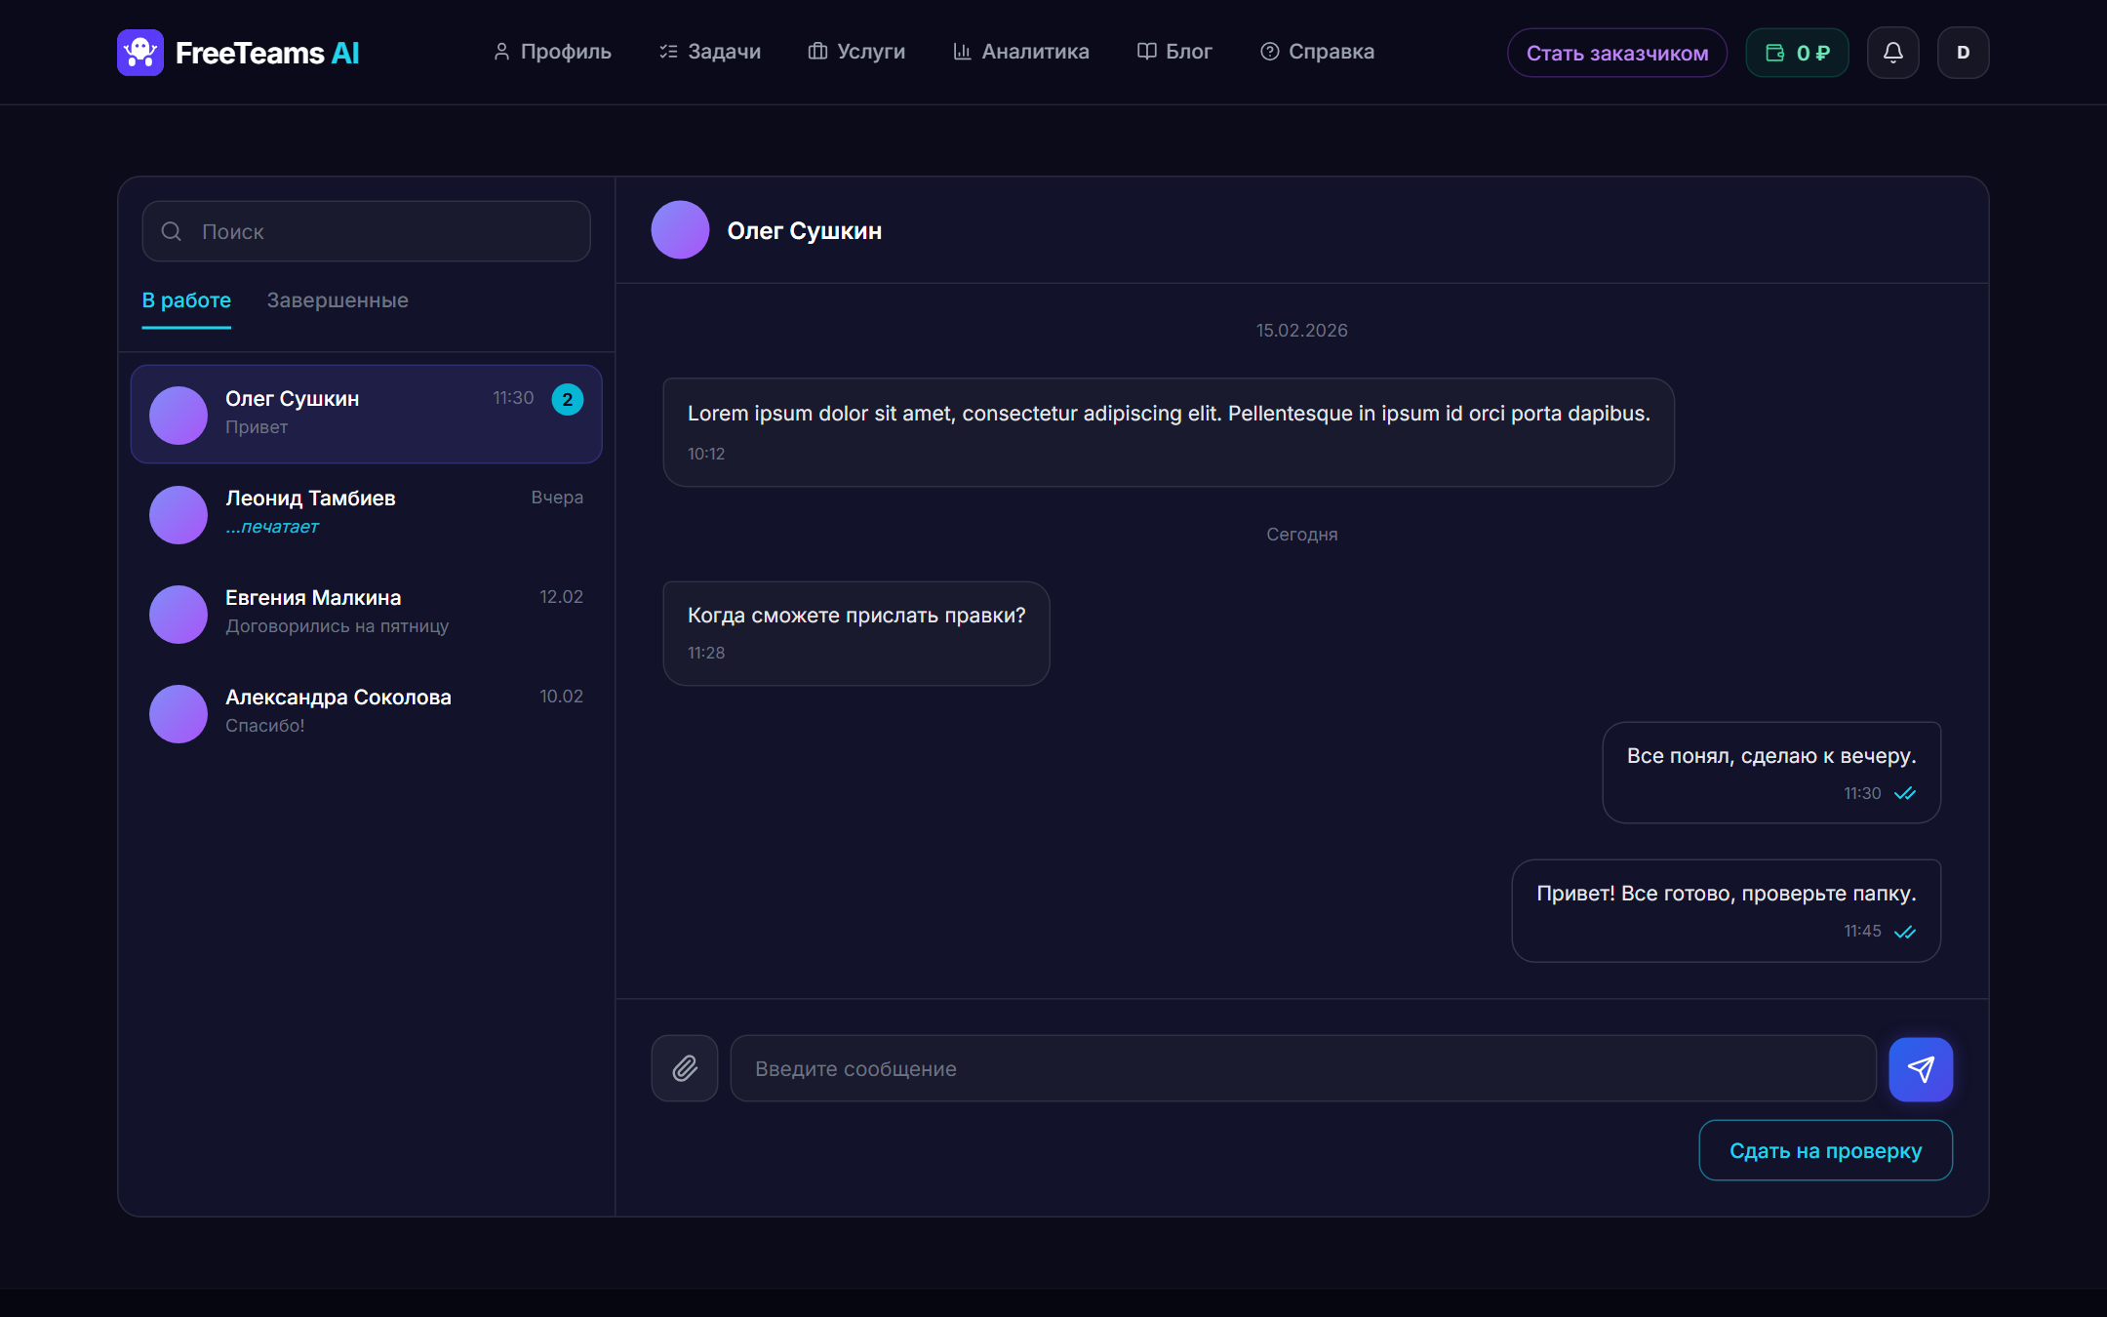
Task: Open chat with Олег Сушкин in list
Action: point(366,414)
